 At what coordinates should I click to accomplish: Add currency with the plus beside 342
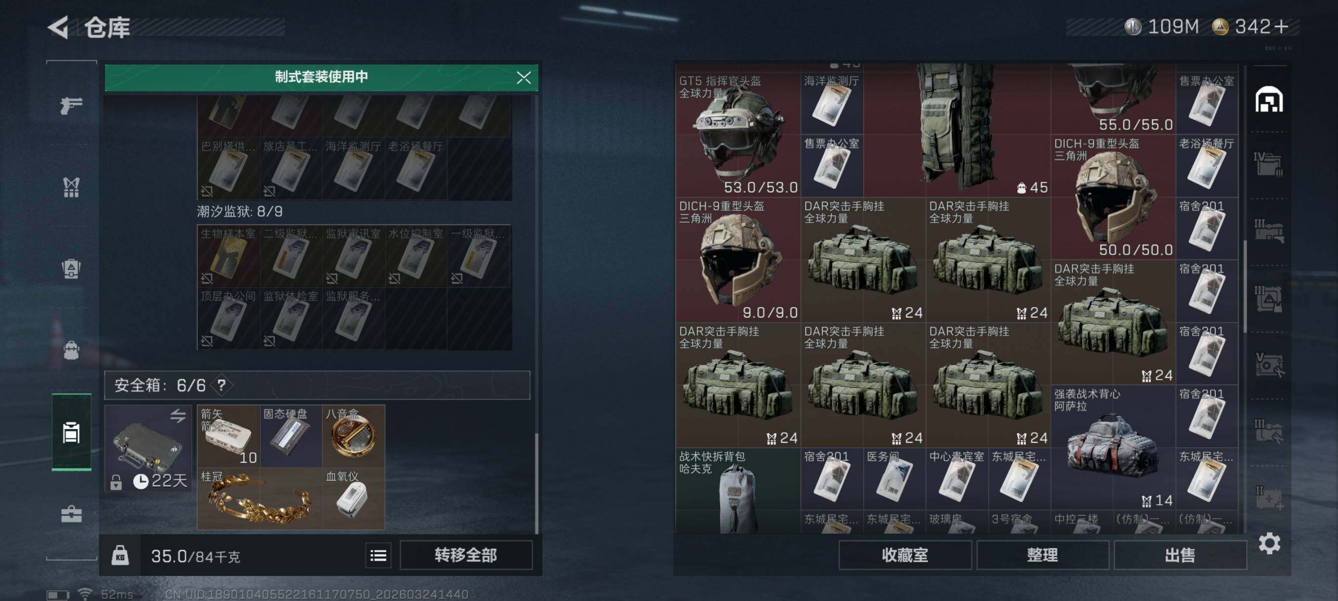1281,27
